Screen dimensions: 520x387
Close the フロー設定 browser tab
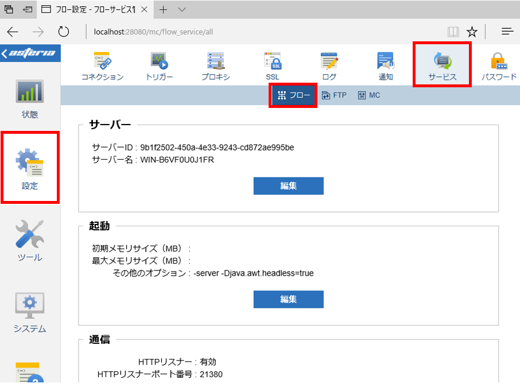click(144, 10)
